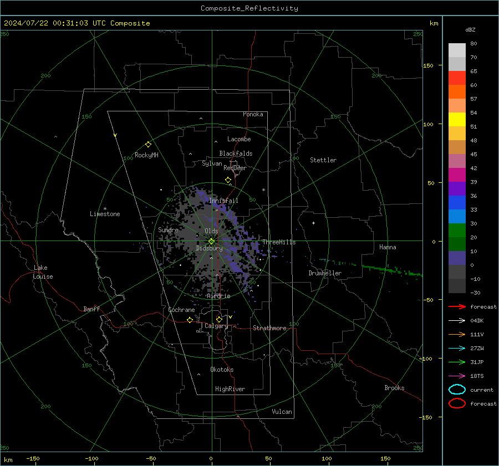Click the Calgary city label
The width and height of the screenshot is (499, 466).
(x=216, y=326)
